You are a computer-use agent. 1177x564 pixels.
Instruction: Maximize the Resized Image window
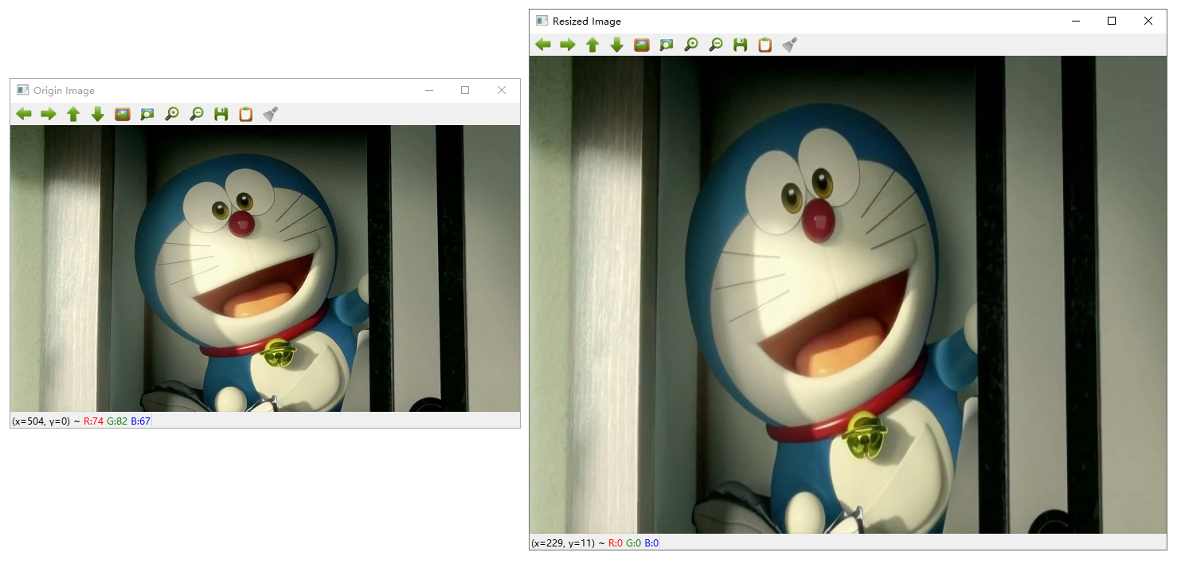(1112, 21)
